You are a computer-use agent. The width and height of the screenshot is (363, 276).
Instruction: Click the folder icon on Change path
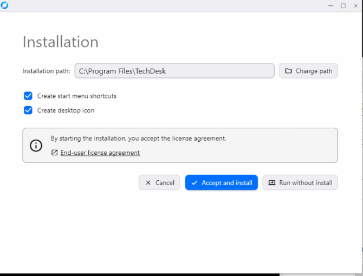coord(288,71)
